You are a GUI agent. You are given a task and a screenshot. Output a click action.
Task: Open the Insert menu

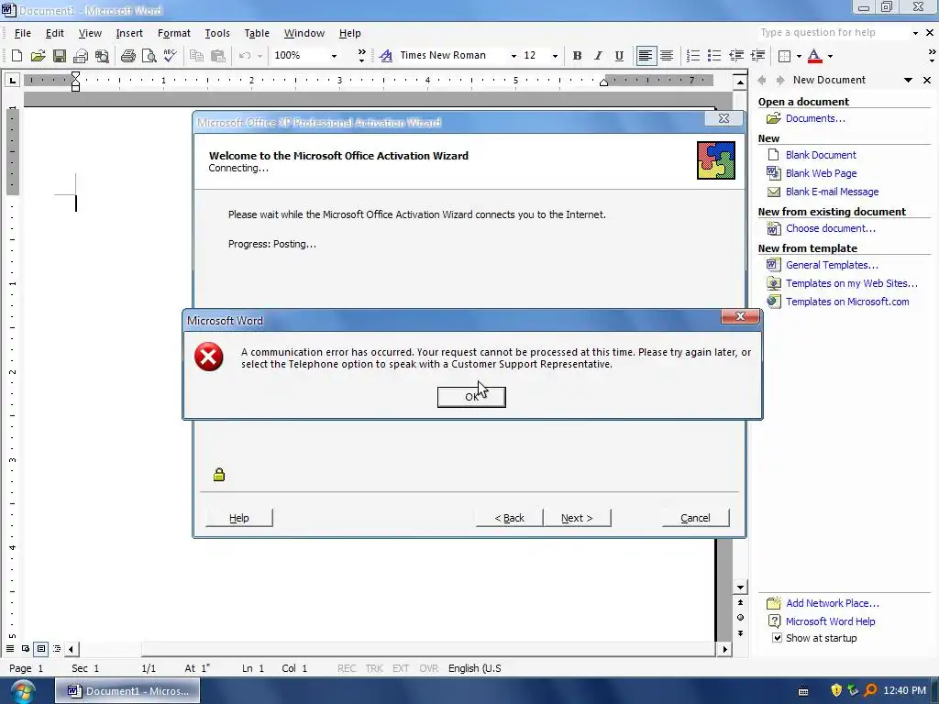tap(129, 33)
